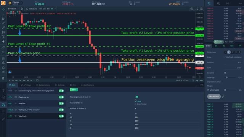The width and height of the screenshot is (244, 137).
Task: Switch to the 2FA tab
Action: coord(73,85)
